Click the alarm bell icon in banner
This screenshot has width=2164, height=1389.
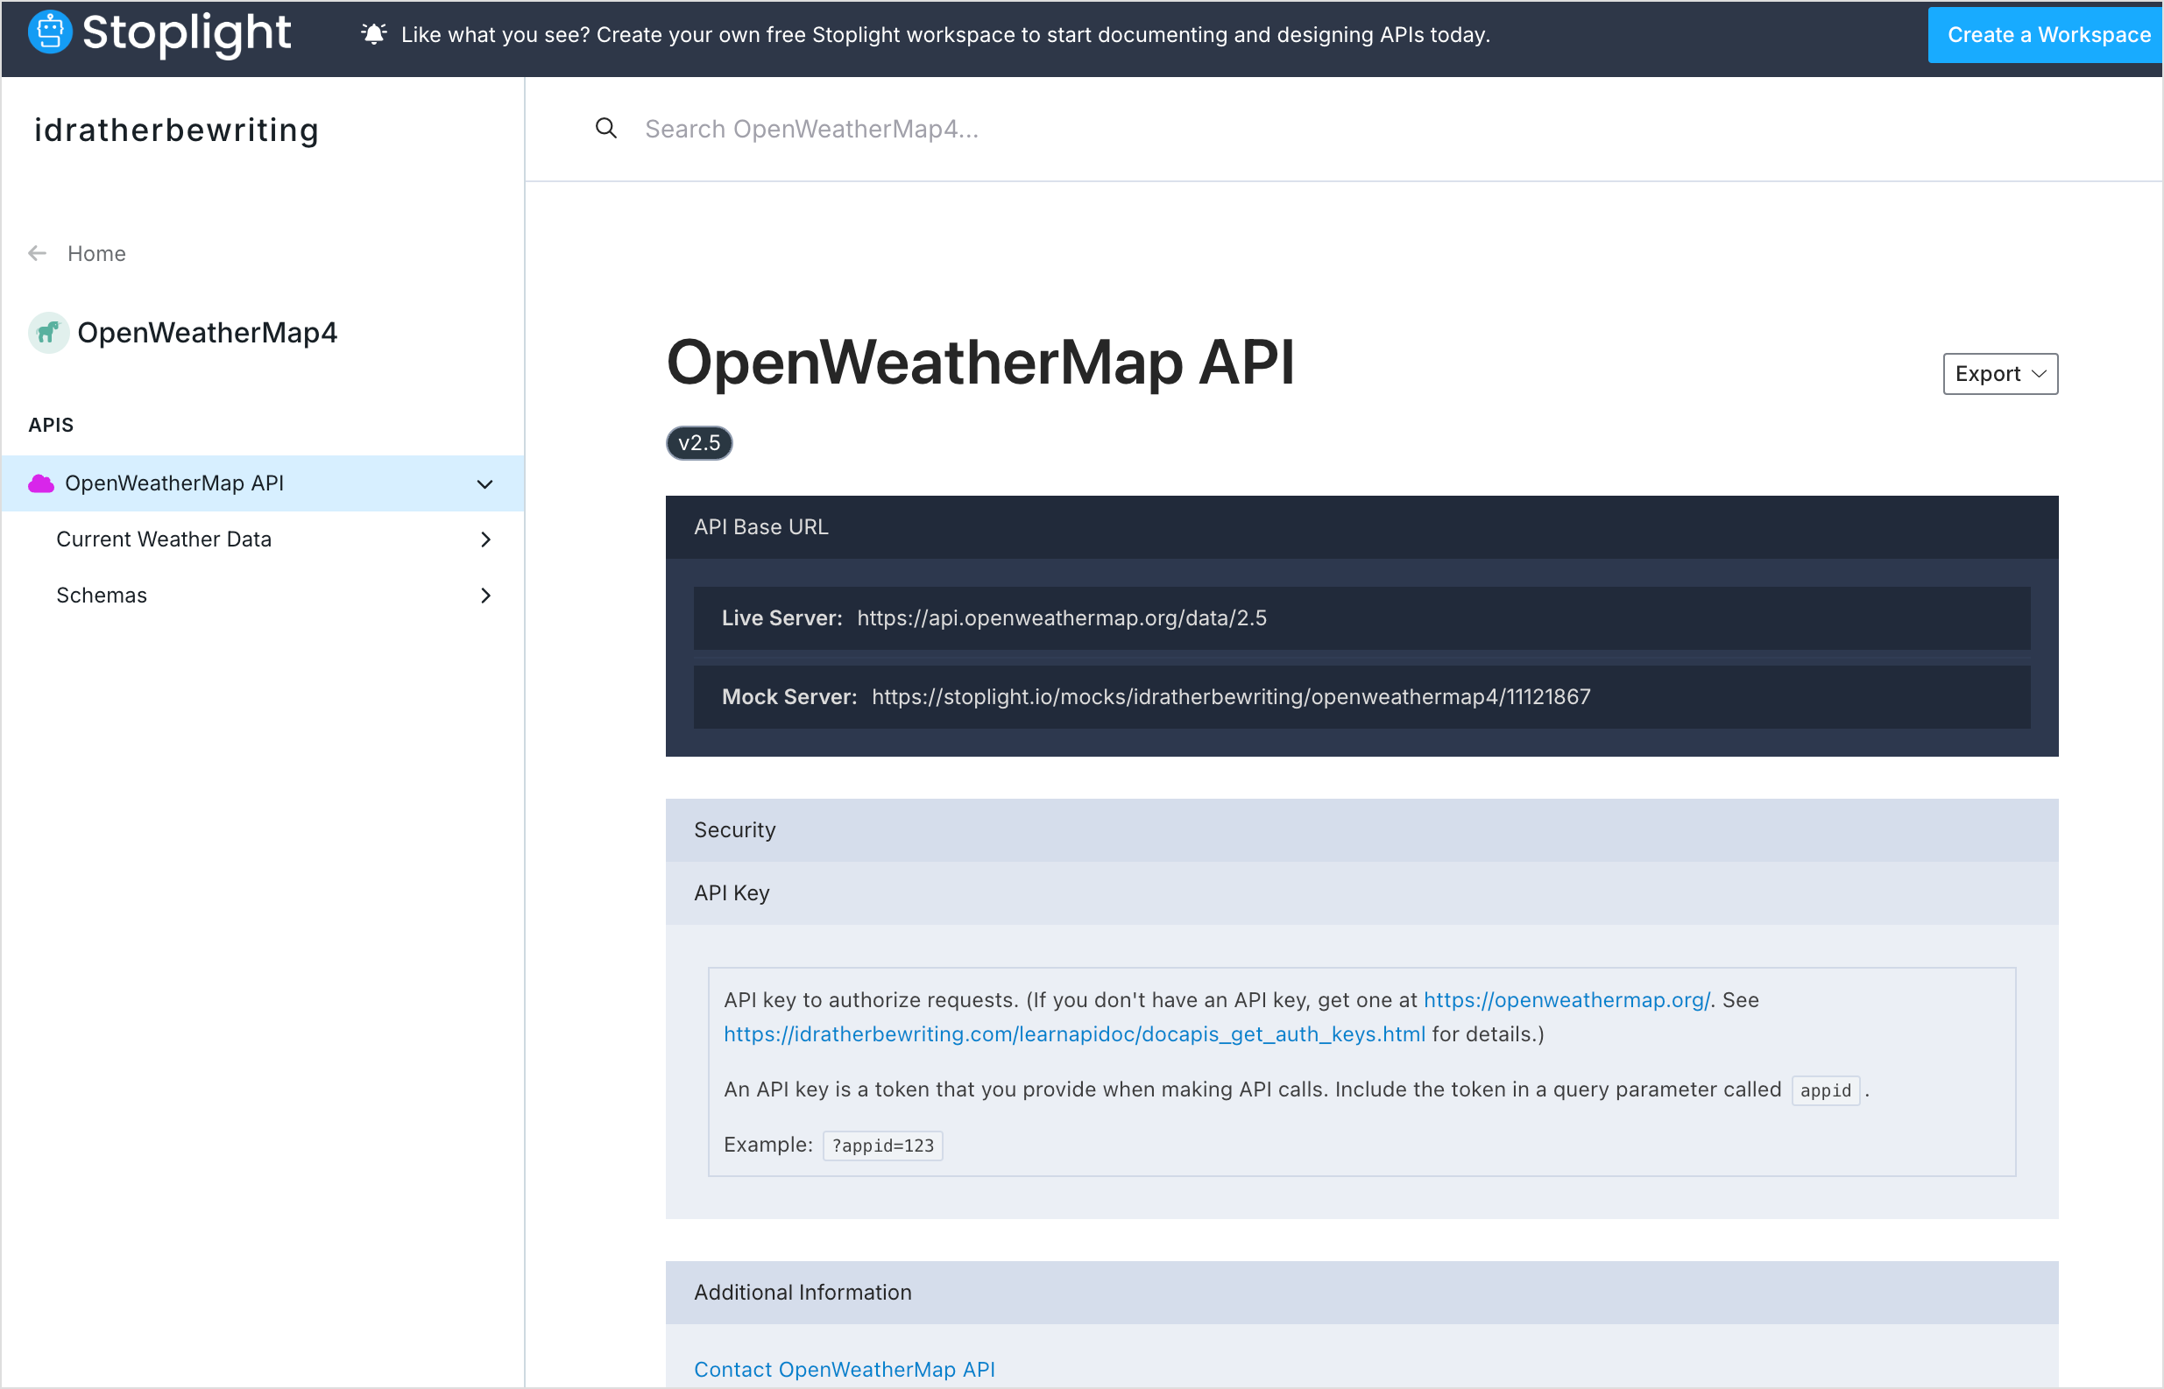tap(373, 34)
